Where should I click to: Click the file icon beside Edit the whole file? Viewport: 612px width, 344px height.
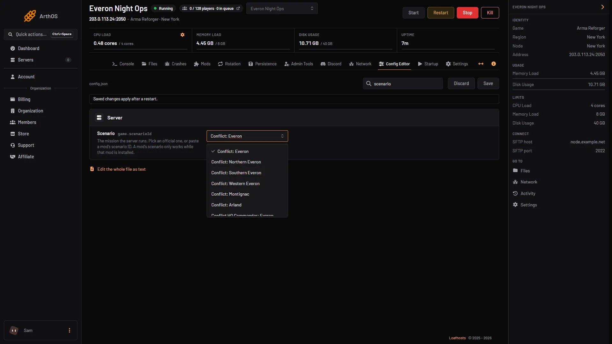click(x=92, y=169)
